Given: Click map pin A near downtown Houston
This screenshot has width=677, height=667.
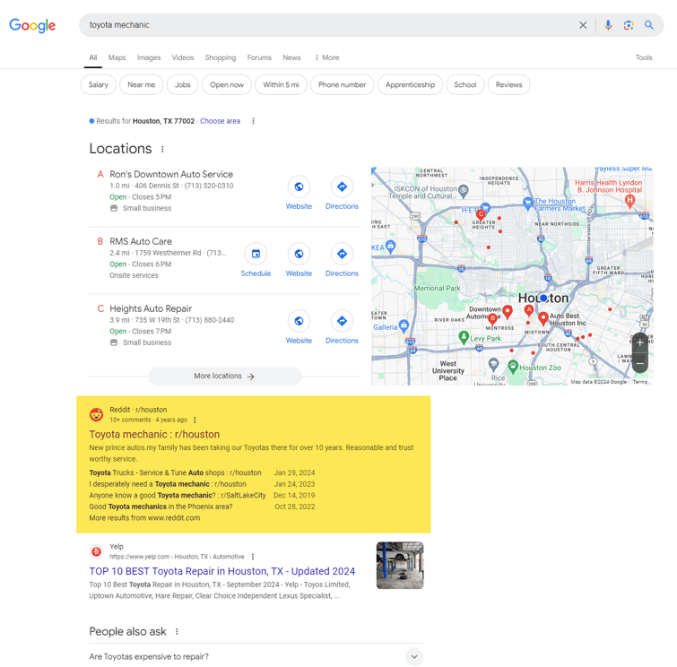Looking at the screenshot, I should click(528, 310).
